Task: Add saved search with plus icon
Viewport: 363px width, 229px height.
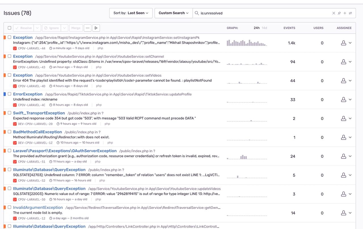Action: click(345, 13)
